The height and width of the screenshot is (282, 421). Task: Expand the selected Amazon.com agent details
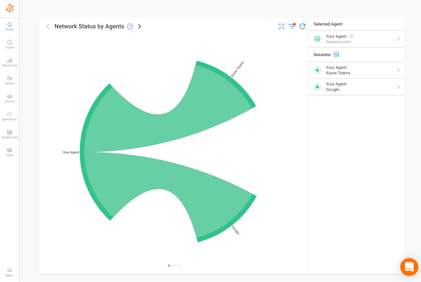coord(398,39)
